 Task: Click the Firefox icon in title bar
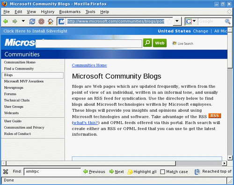coord(5,4)
